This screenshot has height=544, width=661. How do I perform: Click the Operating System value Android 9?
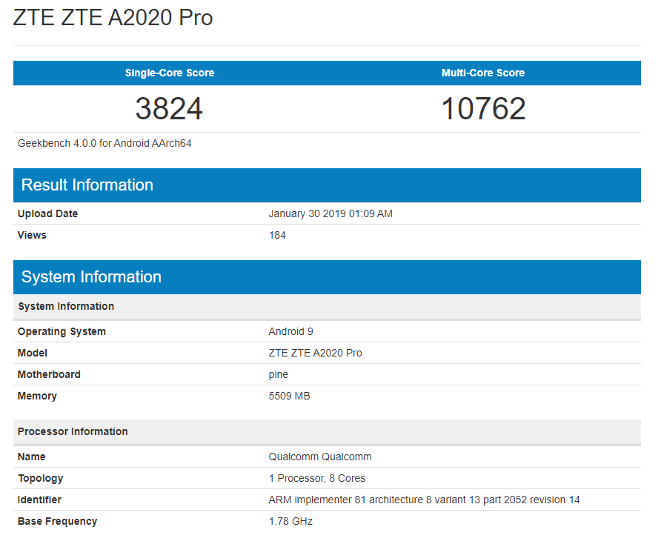pos(290,331)
